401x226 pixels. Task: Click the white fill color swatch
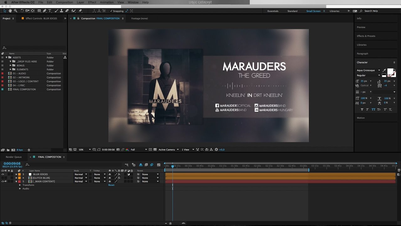point(390,71)
